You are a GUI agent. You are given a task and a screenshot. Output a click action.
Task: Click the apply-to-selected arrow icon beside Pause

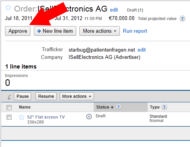tap(9, 97)
